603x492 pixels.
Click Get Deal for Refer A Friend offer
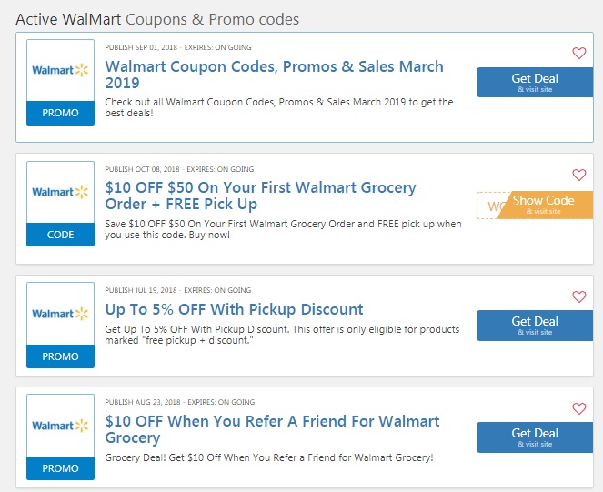[535, 437]
